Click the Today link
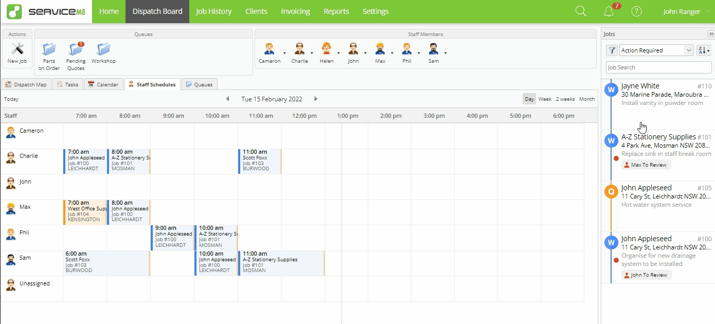 11,99
